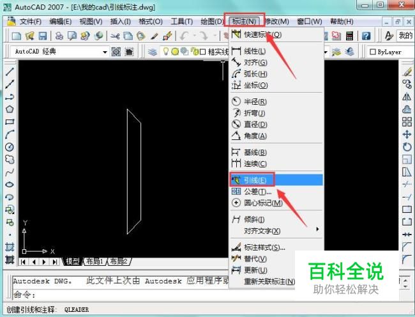Screen dimensions: 415x317
Task: Choose 线性(L) dimension menu item
Action: [x=276, y=51]
